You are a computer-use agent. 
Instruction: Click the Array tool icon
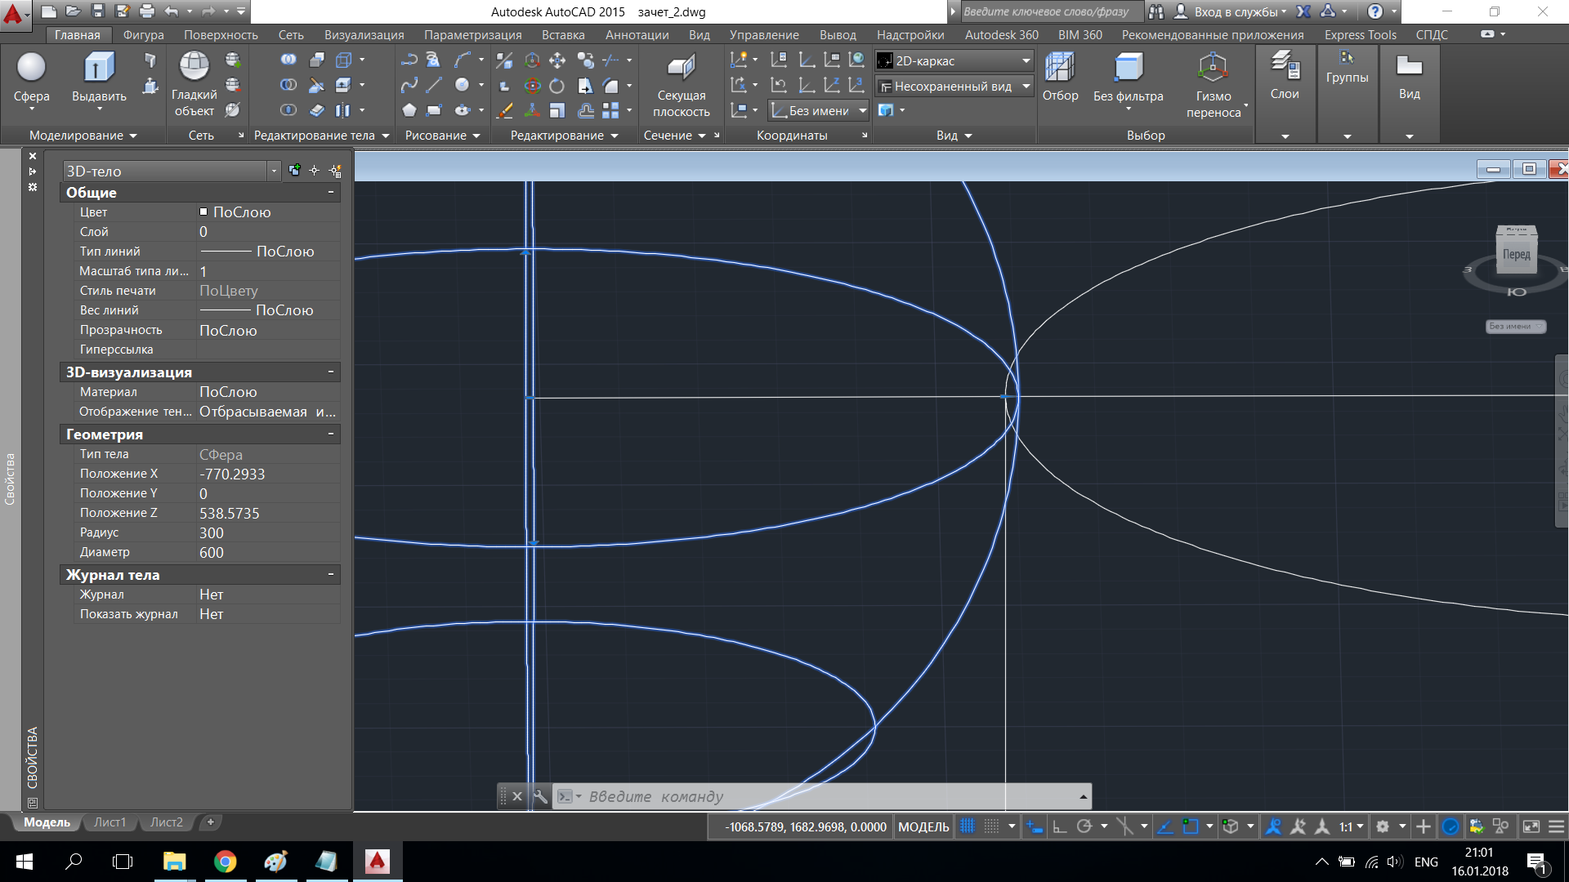click(611, 110)
